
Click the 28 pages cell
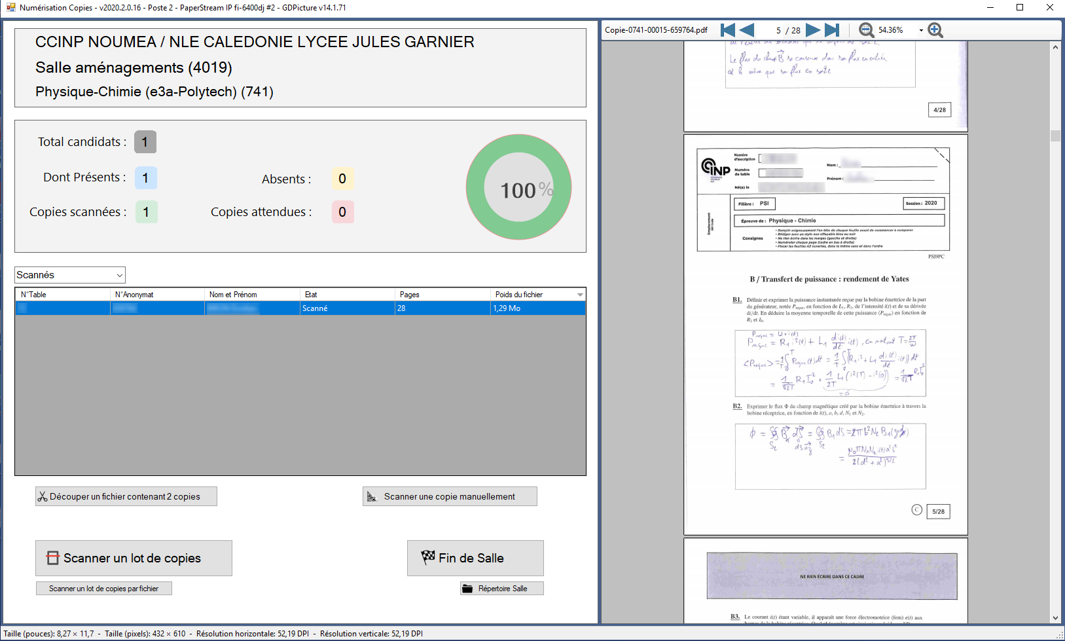click(x=443, y=308)
